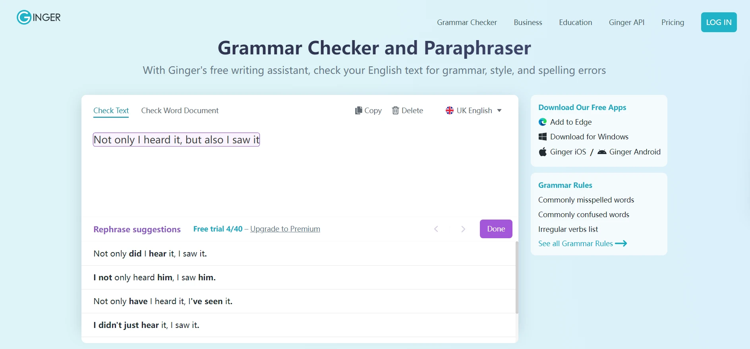Select suggestion 'Not only did I hear it'

[x=298, y=253]
